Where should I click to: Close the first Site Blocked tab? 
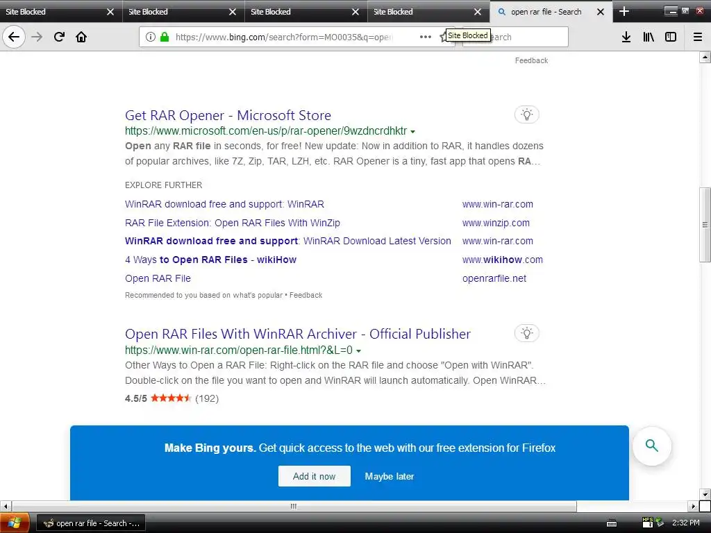(110, 12)
